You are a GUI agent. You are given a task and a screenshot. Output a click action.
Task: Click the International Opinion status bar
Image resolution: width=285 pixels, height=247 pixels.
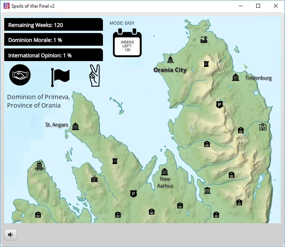point(53,55)
